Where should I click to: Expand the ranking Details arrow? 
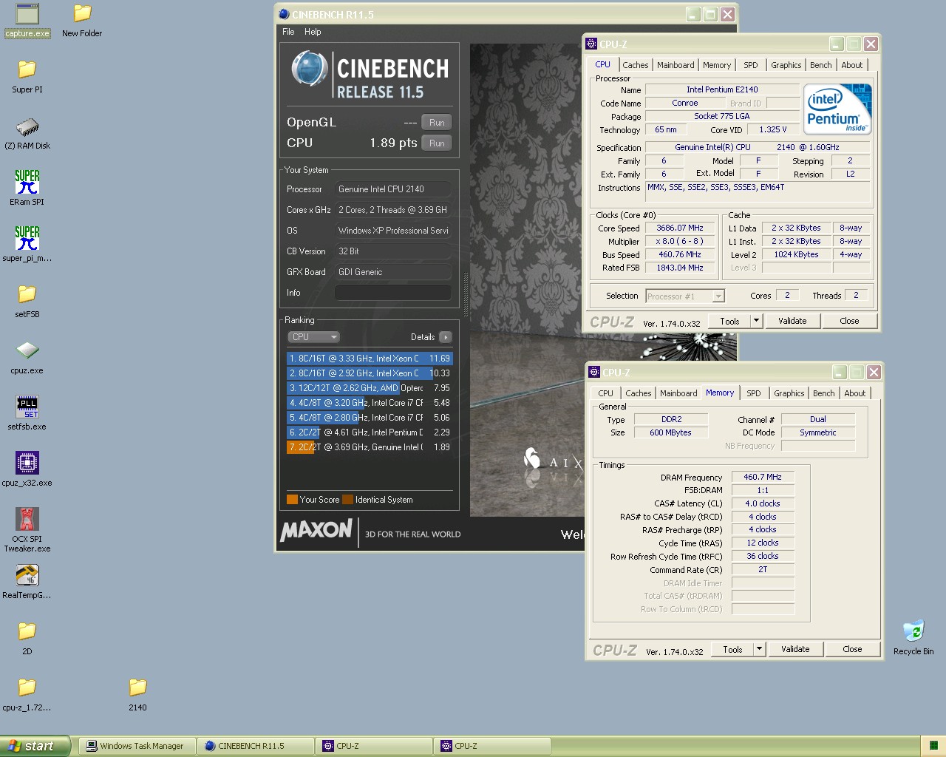(445, 337)
